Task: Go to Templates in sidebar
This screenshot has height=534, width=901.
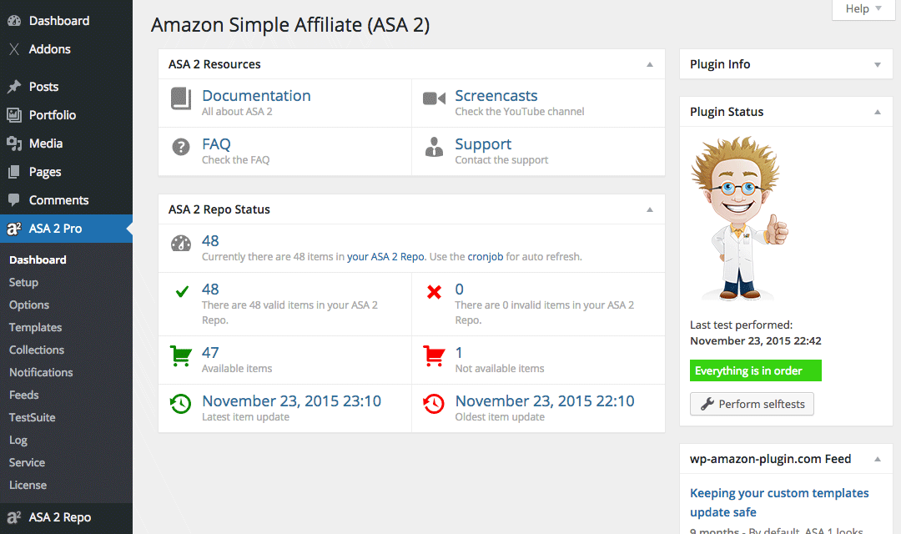Action: click(35, 327)
